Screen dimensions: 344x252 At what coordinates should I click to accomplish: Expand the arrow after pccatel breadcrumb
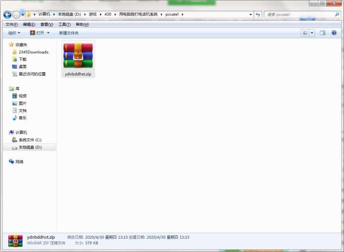pyautogui.click(x=182, y=14)
